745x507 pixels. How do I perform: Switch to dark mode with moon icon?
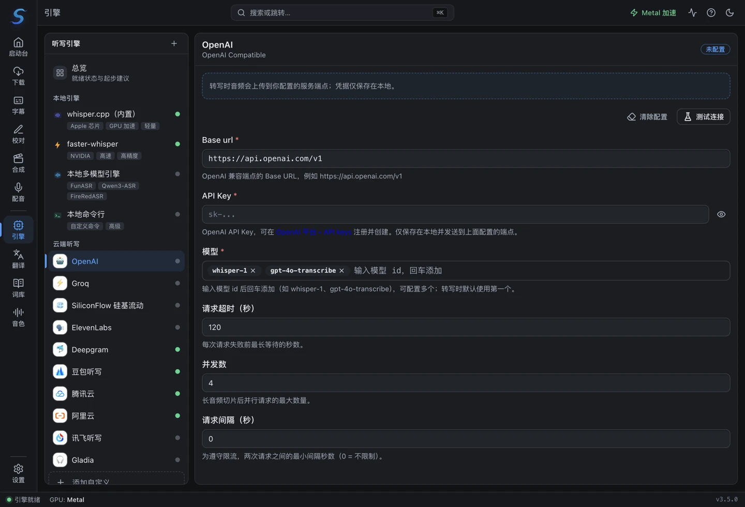[x=729, y=12]
